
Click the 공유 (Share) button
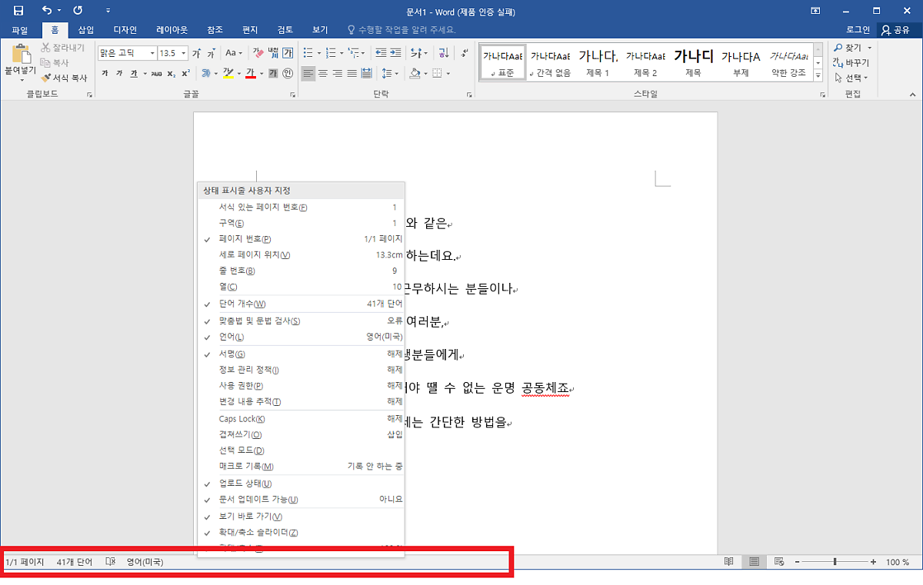click(896, 30)
